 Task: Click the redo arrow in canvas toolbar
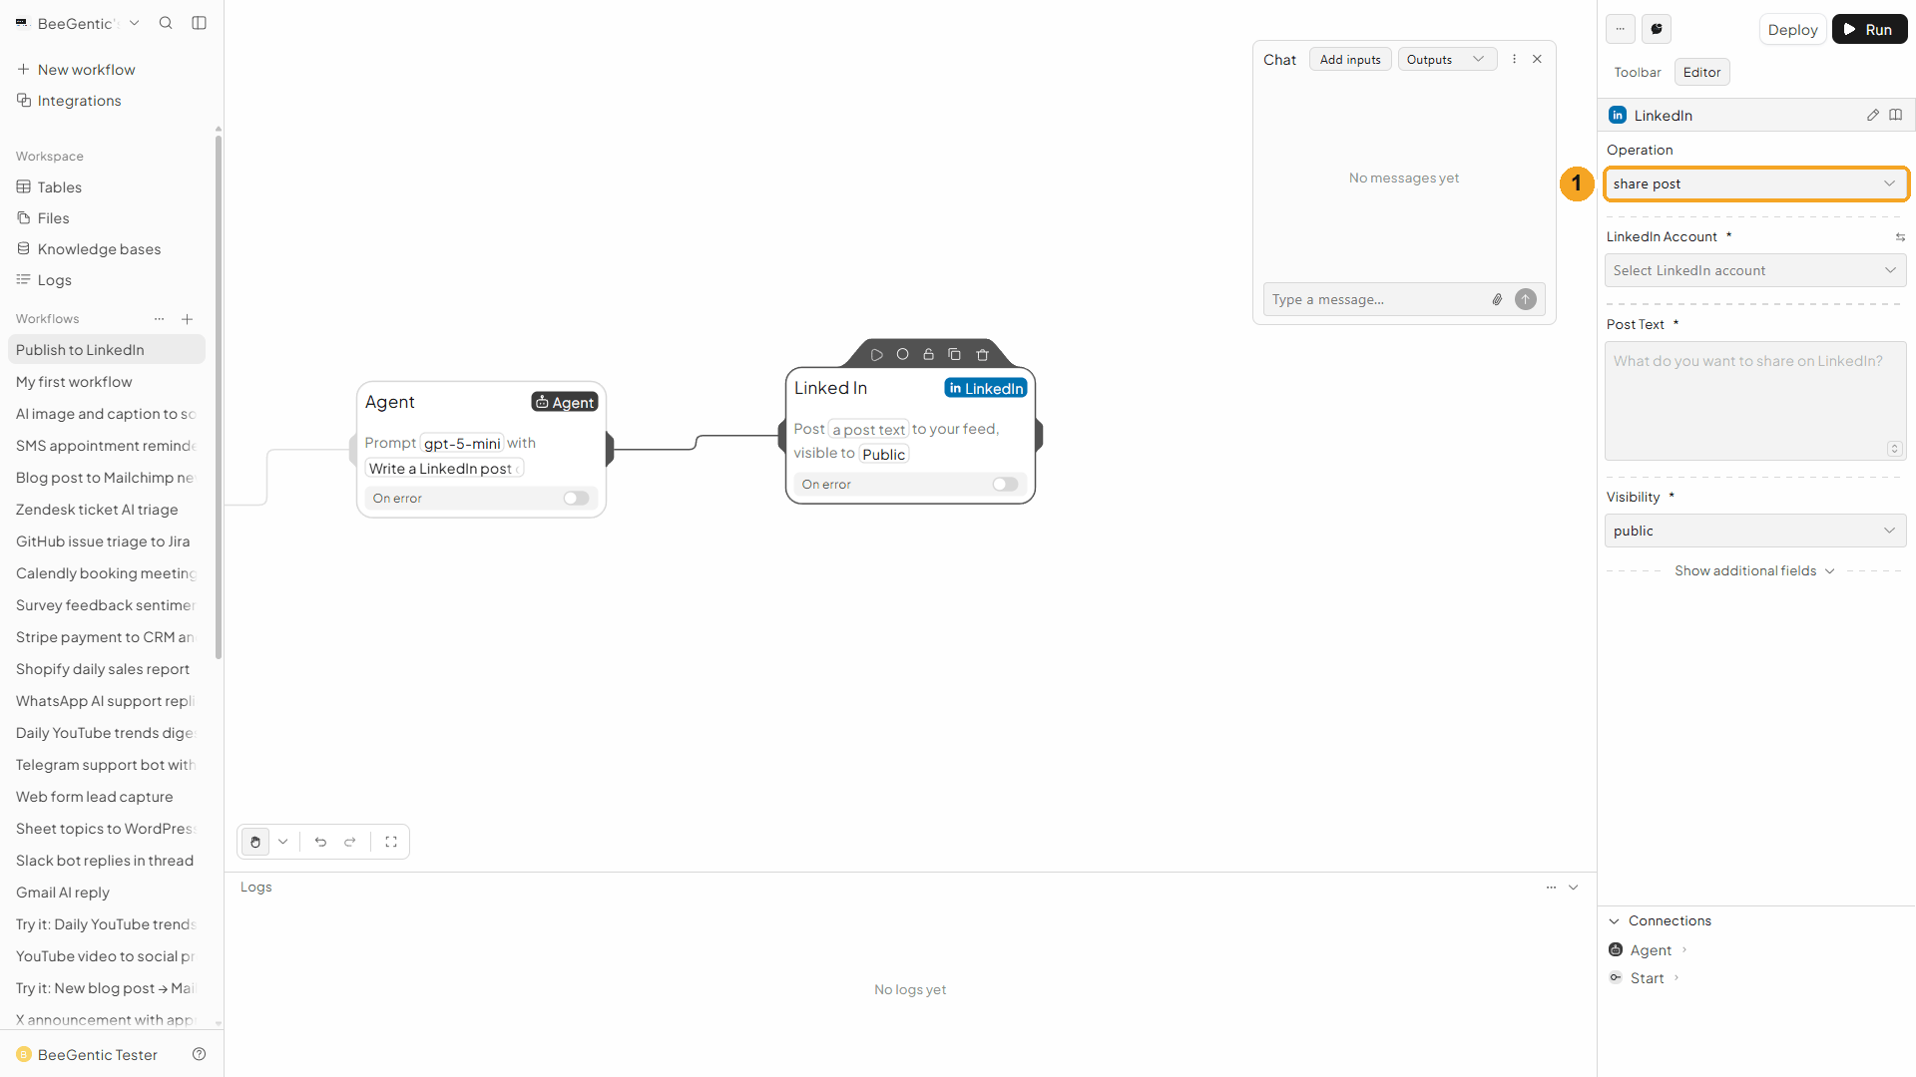[350, 842]
